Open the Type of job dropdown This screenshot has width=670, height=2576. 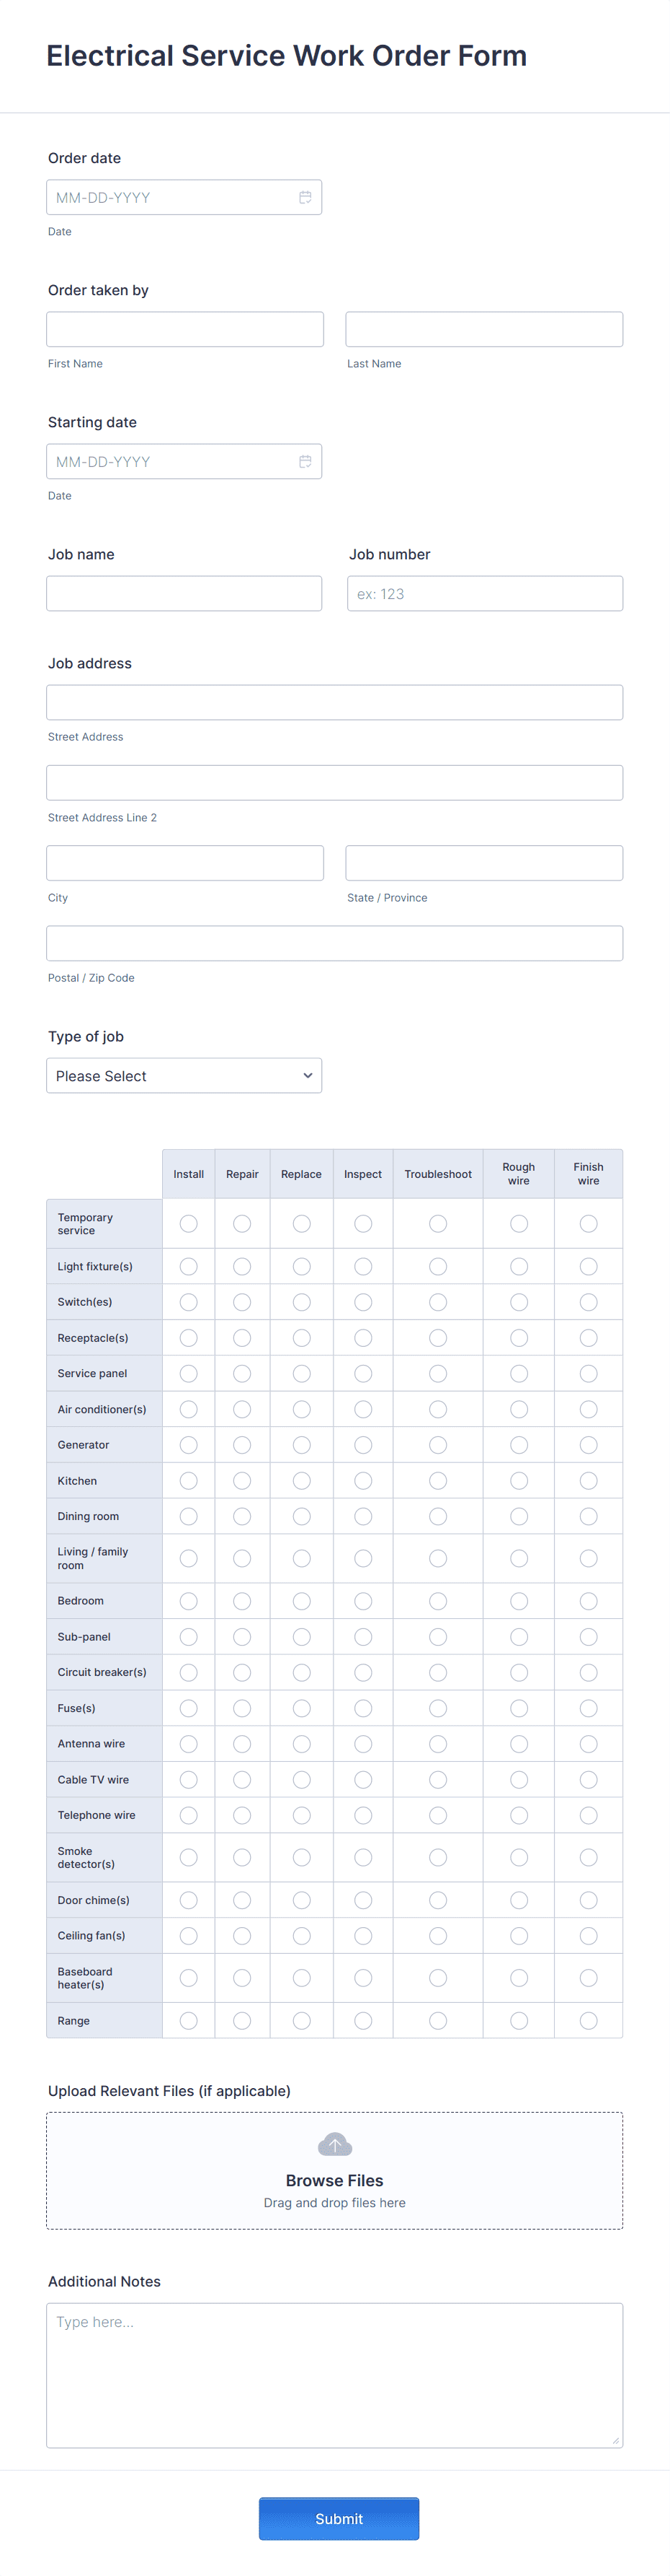(x=184, y=1075)
